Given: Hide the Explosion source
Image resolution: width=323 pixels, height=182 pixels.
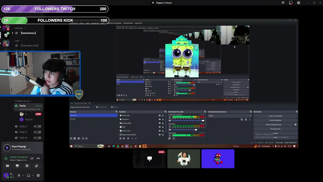Looking at the screenshot, I should pyautogui.click(x=159, y=119).
